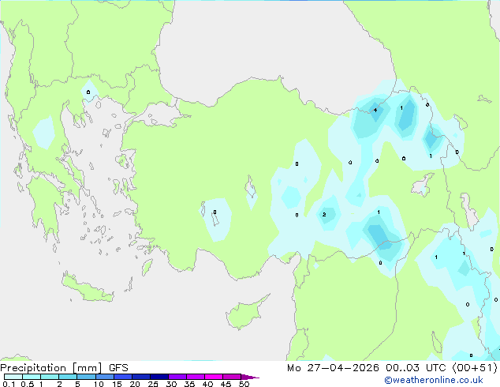Image resolution: width=500 pixels, height=387 pixels.
Task: Click the "30" legend scale label
Action: 171,384
